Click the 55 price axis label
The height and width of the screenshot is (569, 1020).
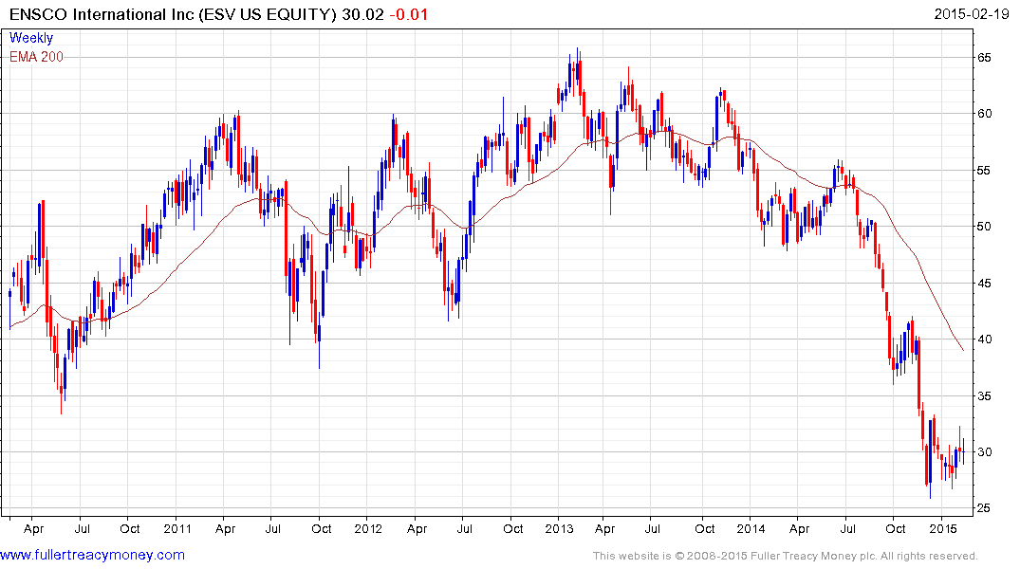click(x=985, y=171)
